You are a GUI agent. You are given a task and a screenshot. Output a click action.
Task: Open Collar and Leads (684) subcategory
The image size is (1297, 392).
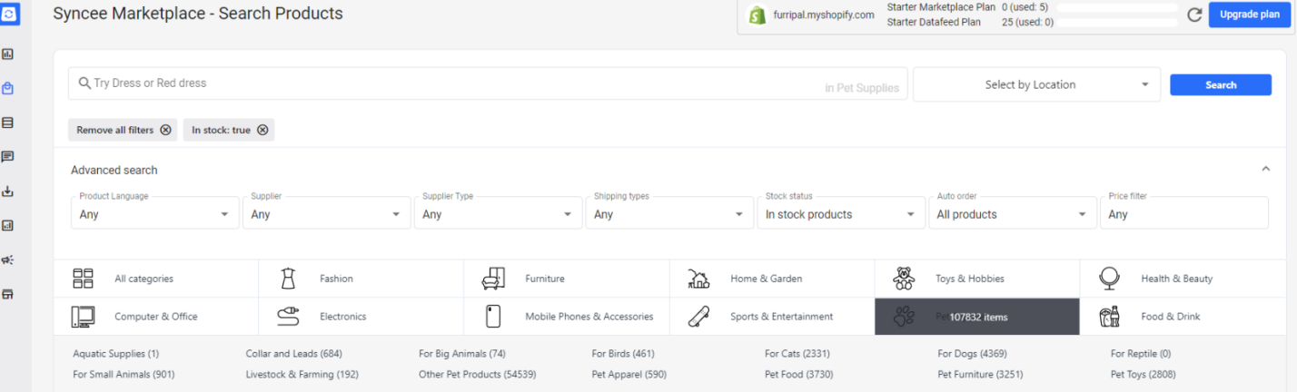pos(293,354)
